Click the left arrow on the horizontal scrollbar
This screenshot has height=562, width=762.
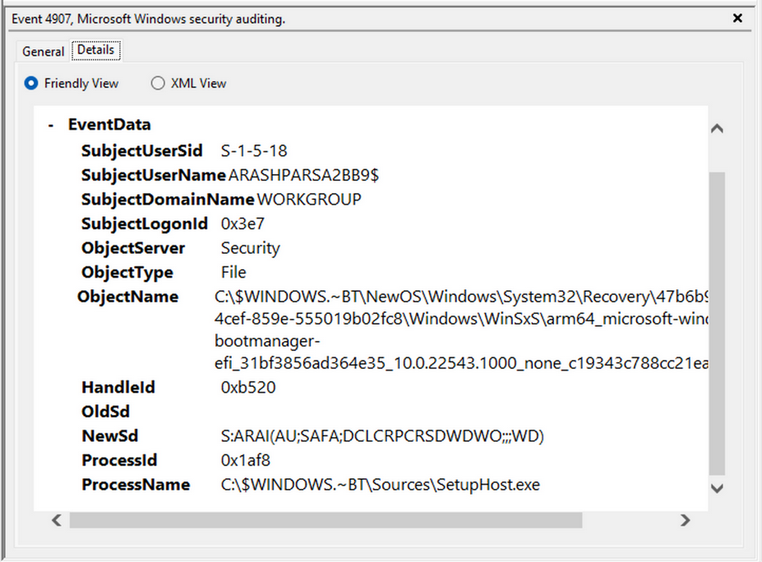pyautogui.click(x=55, y=520)
